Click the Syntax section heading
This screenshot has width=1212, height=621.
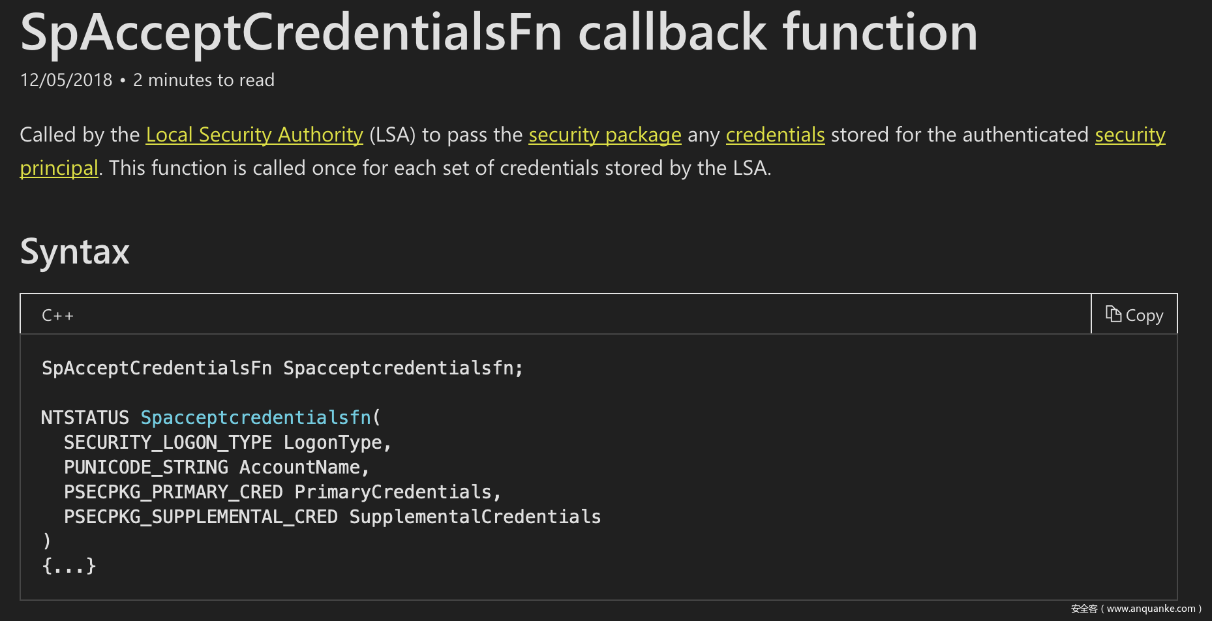click(x=75, y=251)
